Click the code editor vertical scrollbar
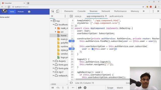The image size is (161, 90). 160,39
